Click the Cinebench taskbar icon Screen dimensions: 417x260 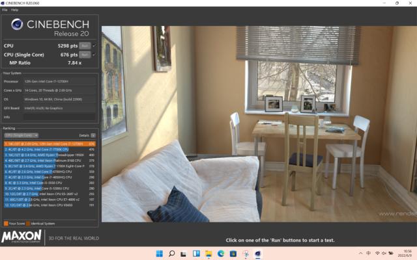point(258,254)
